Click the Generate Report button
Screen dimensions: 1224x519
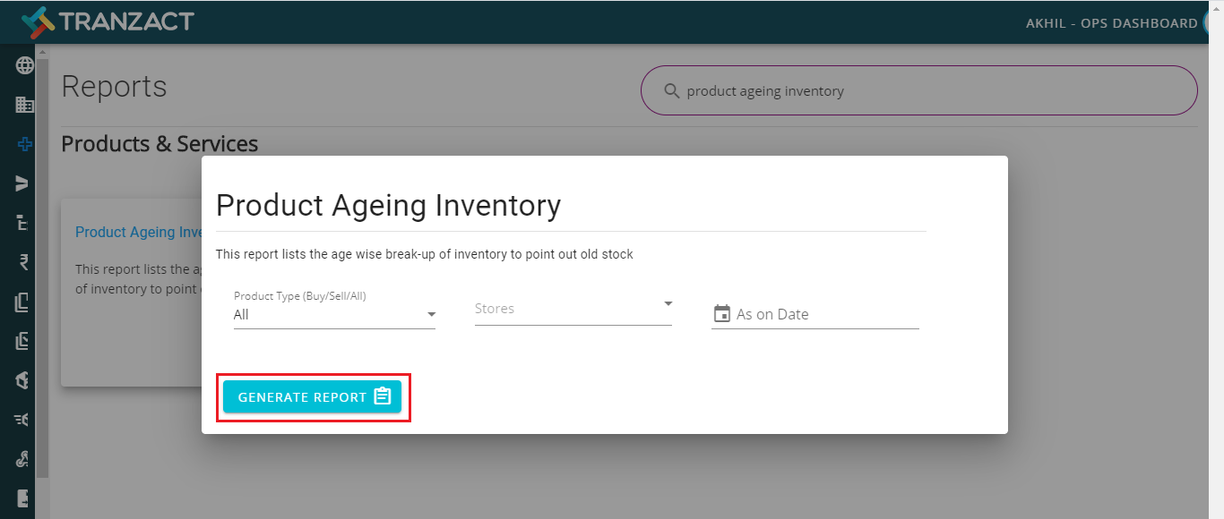point(312,396)
